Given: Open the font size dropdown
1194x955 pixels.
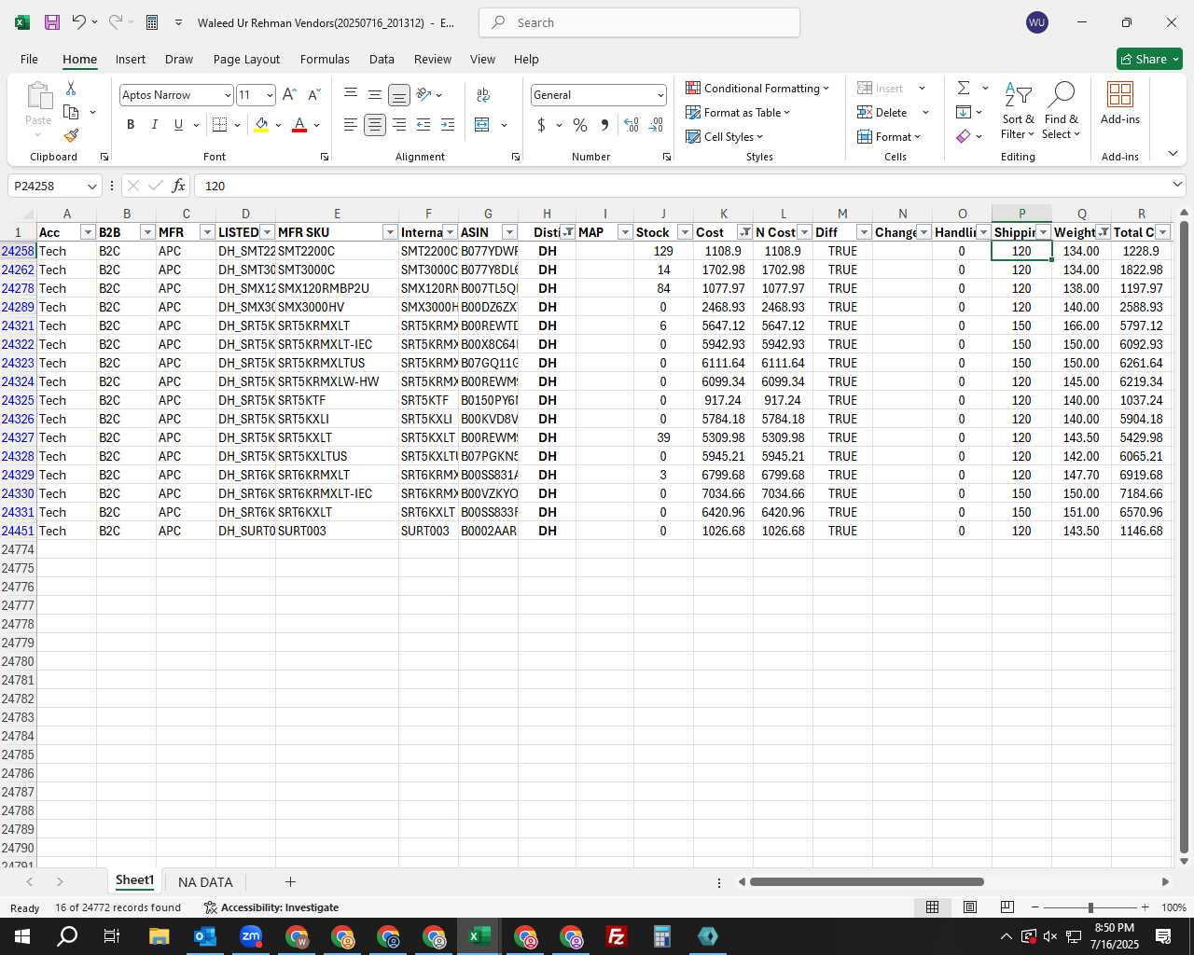Looking at the screenshot, I should pyautogui.click(x=270, y=95).
